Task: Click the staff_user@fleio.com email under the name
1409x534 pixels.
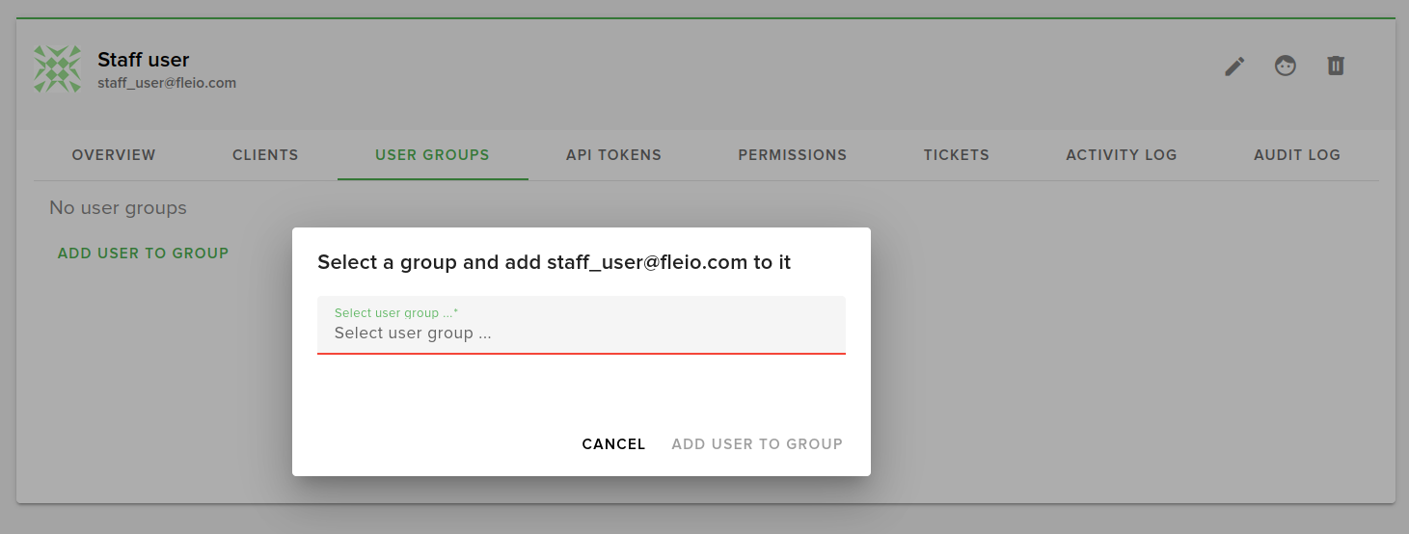Action: click(x=167, y=83)
